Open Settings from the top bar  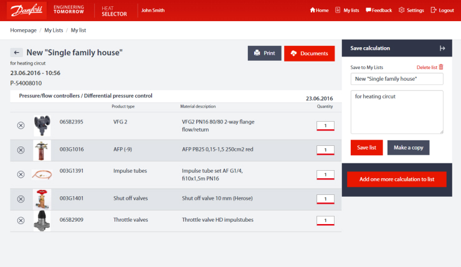pyautogui.click(x=411, y=11)
